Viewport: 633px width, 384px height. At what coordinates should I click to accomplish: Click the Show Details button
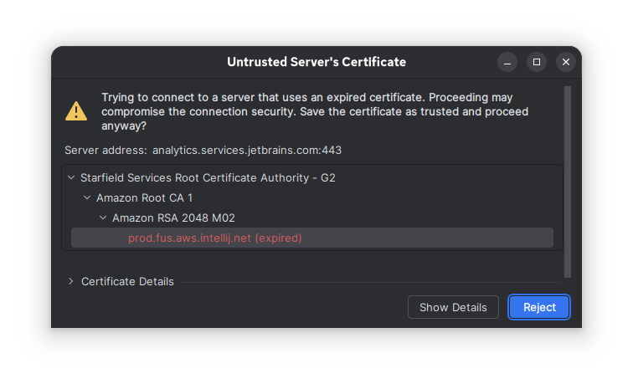(x=453, y=307)
